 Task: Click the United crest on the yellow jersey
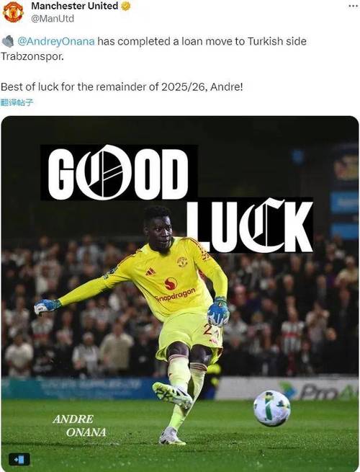(x=182, y=262)
